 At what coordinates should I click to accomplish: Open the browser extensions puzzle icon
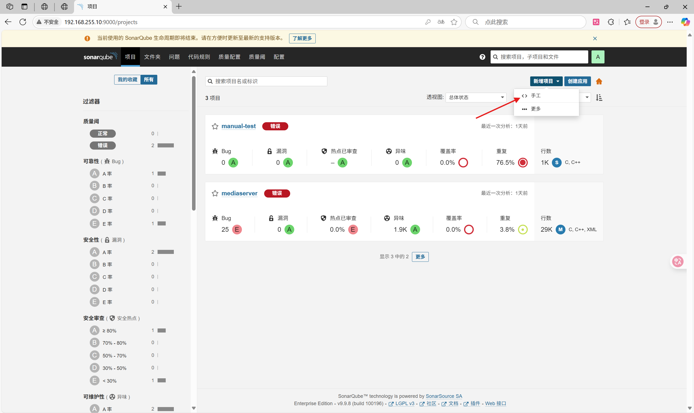[x=611, y=22]
